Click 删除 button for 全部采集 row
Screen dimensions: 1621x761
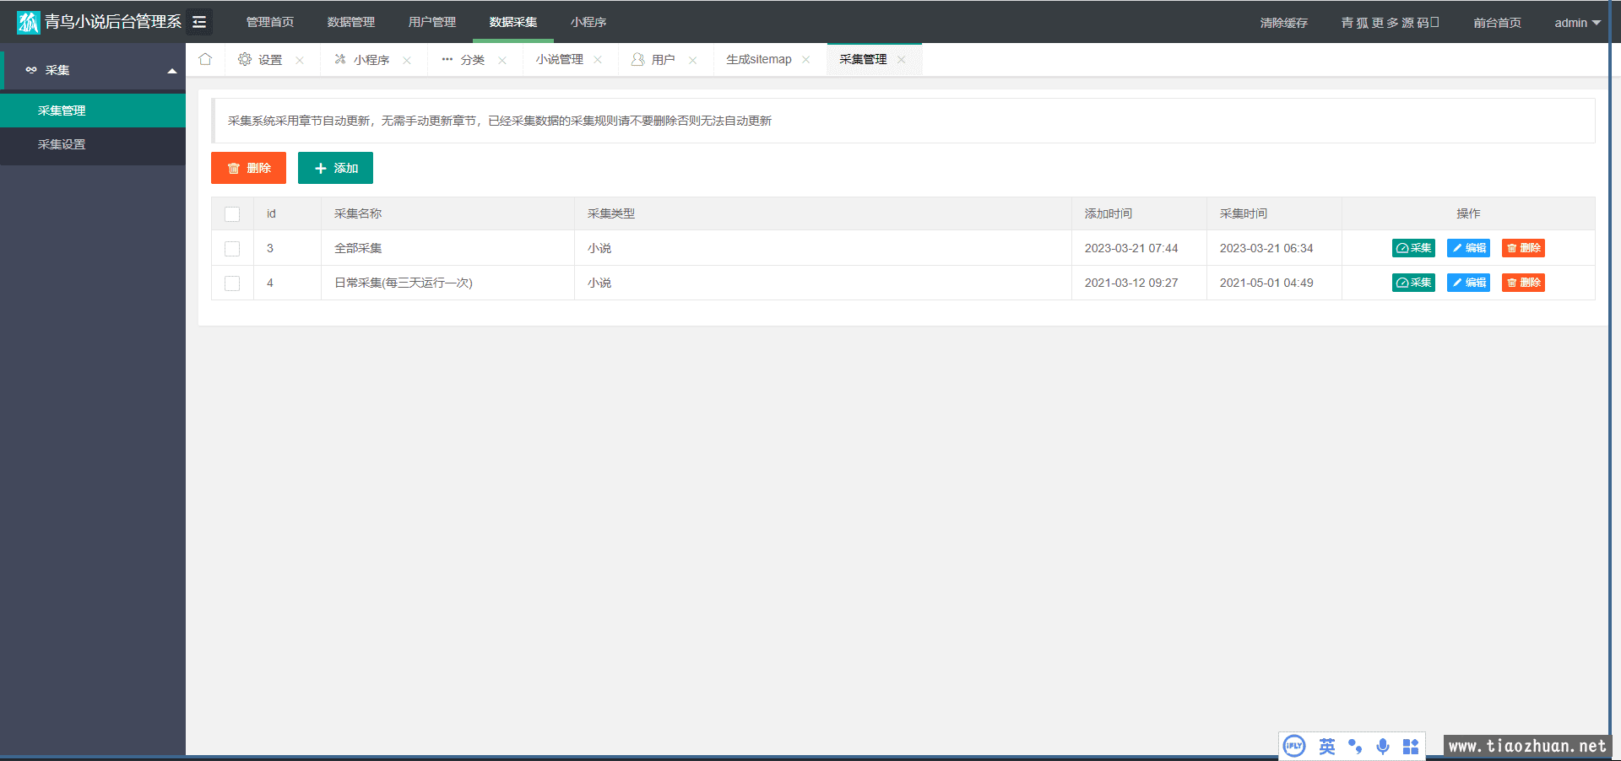(x=1523, y=248)
